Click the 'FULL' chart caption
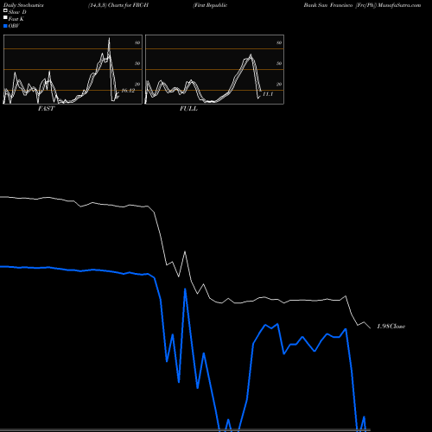Screen dimensions: 432x432 (x=188, y=109)
